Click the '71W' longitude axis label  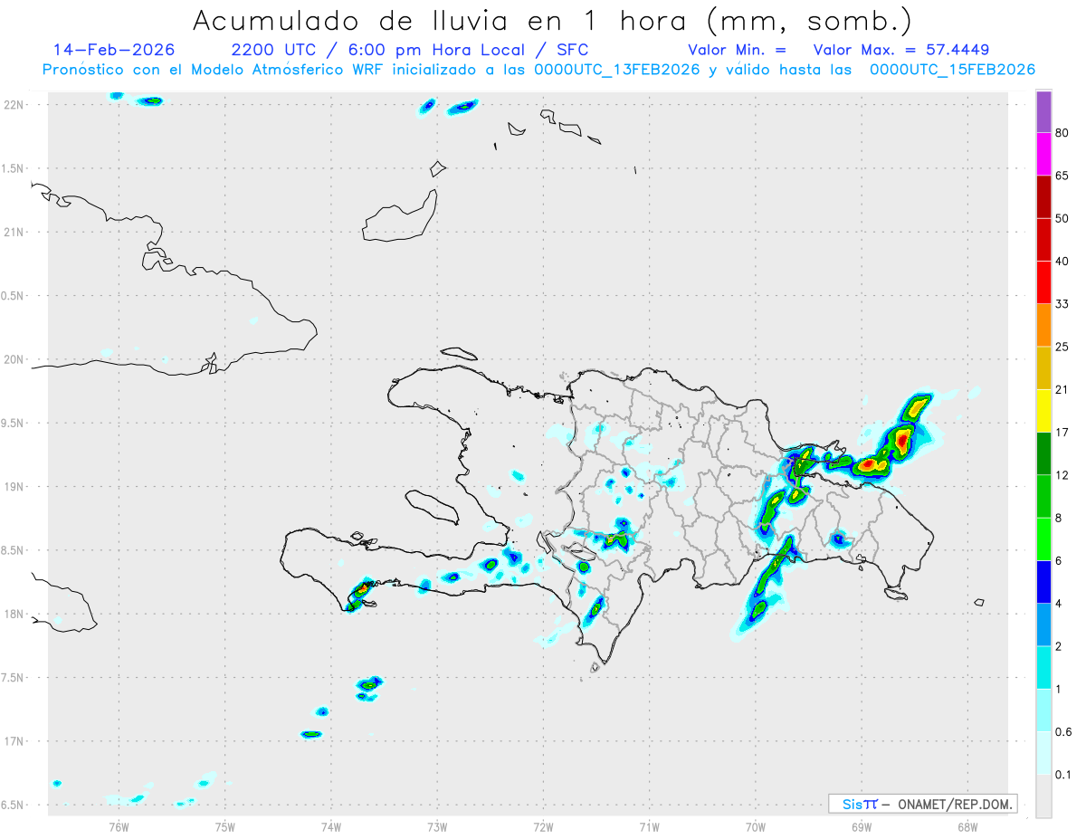[649, 826]
